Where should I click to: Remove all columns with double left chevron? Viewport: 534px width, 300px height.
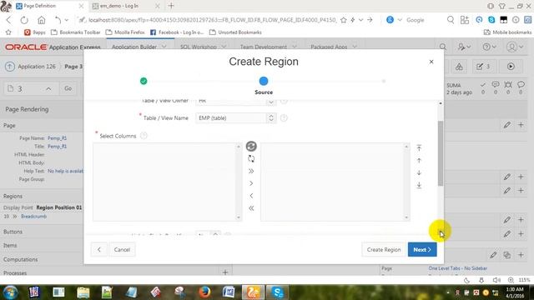pos(251,208)
